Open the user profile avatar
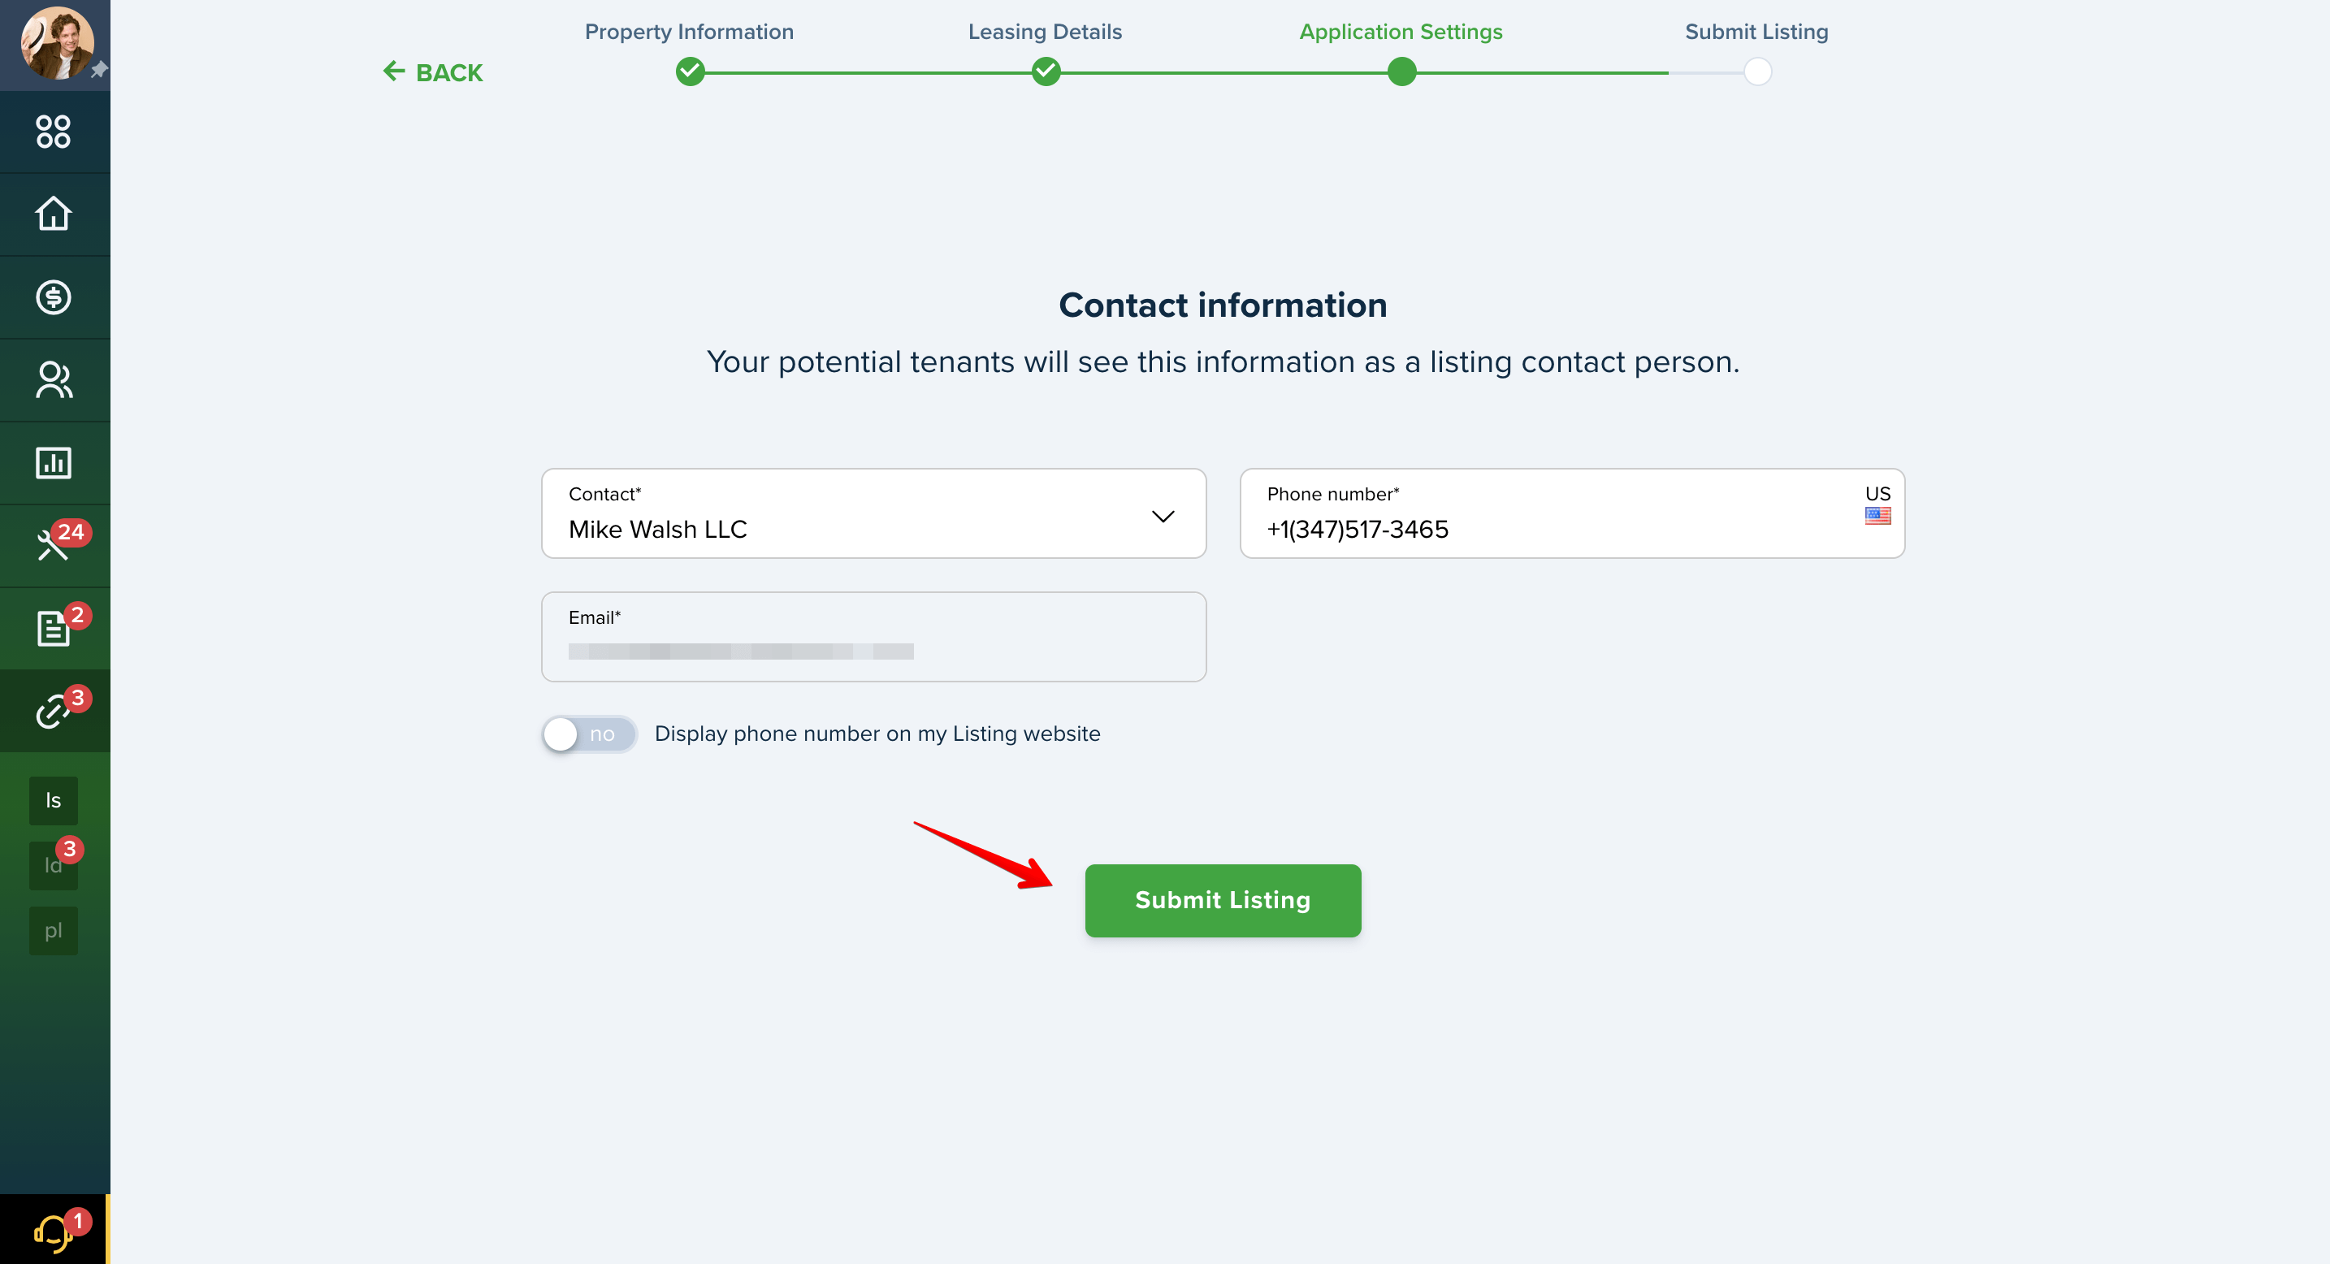Screen dimensions: 2330x1264 point(57,43)
